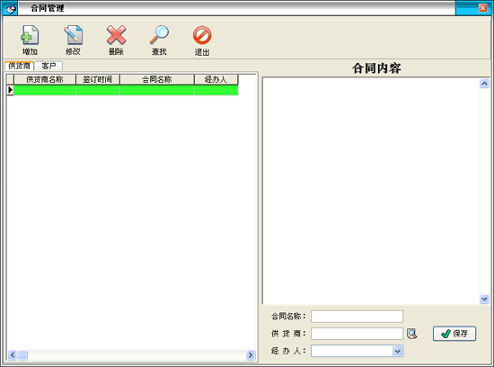
Task: Click the supplier lookup magnifier icon
Action: pyautogui.click(x=411, y=334)
